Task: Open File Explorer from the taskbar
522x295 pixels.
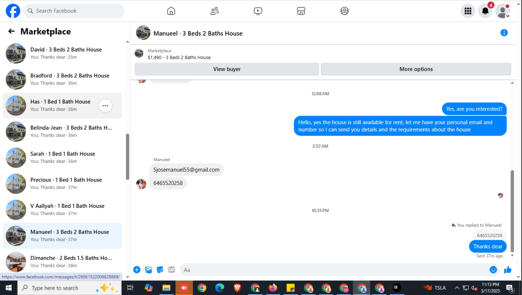Action: [x=166, y=288]
